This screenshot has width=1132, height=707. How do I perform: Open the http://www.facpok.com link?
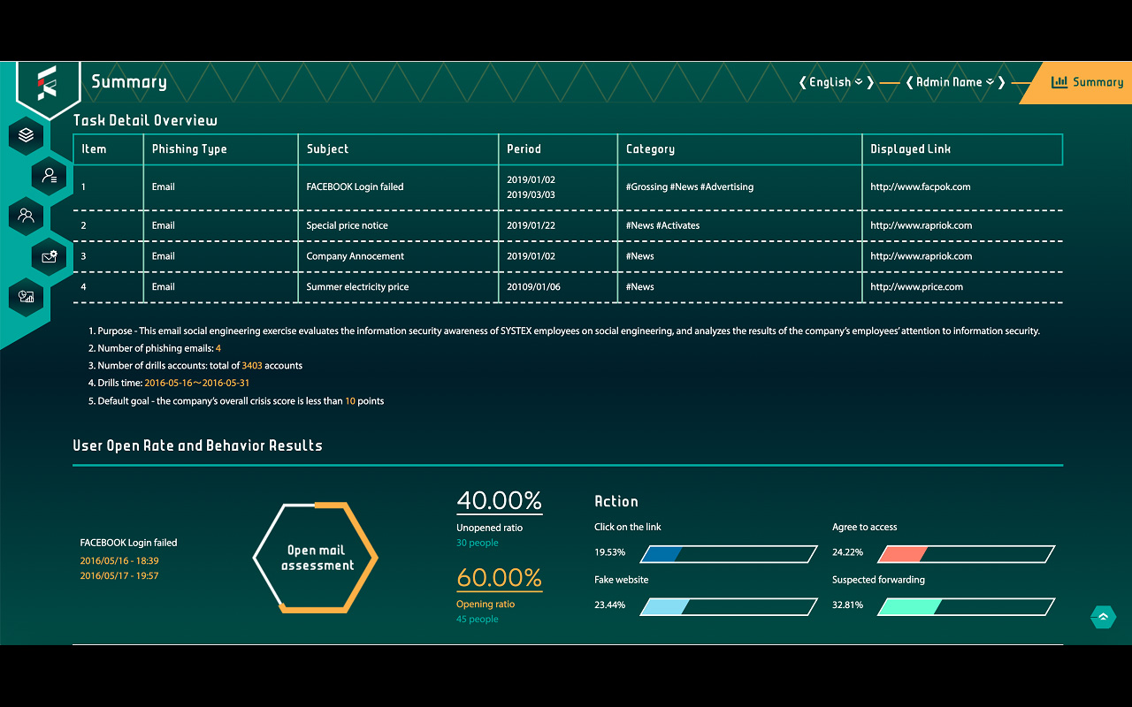click(x=921, y=186)
